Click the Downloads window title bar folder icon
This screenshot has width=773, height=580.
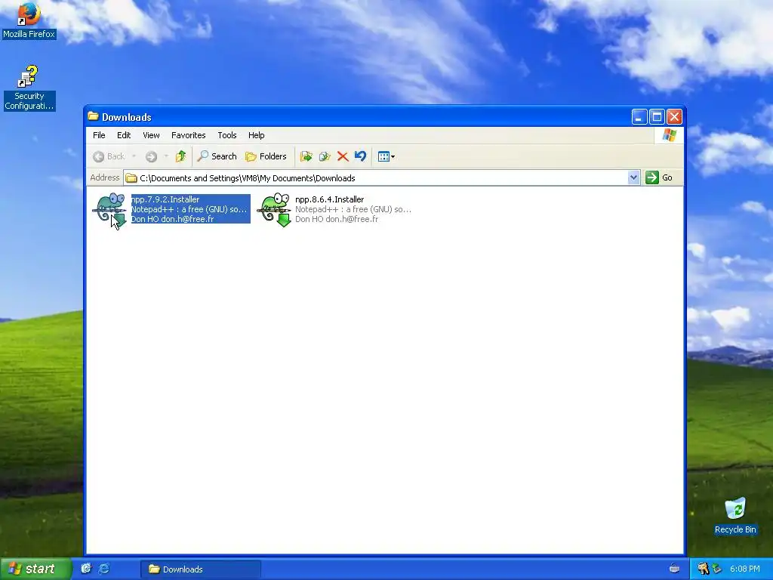pos(93,116)
